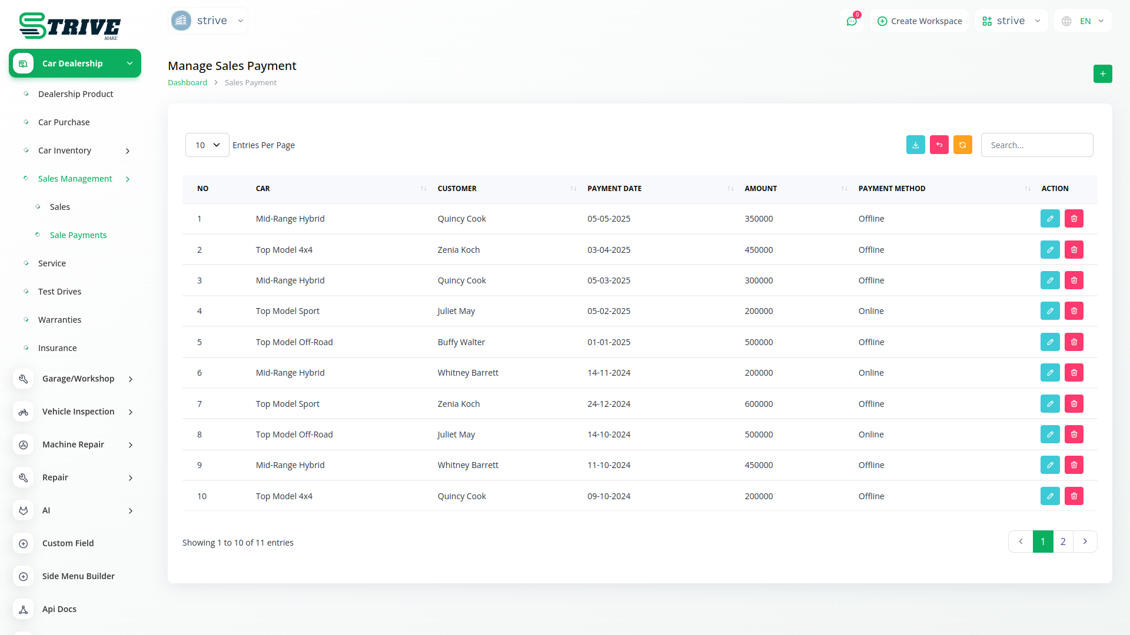
Task: Click the Search input field
Action: 1036,145
